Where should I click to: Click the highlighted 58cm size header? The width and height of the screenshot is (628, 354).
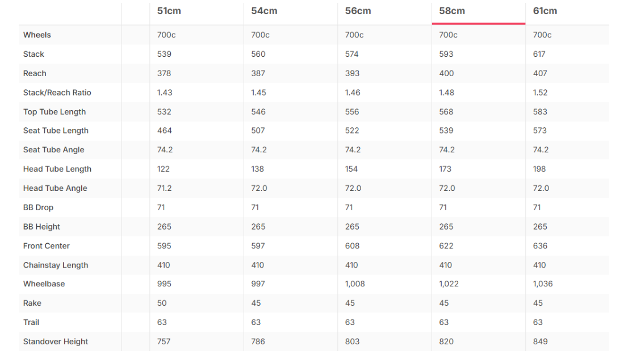(452, 11)
